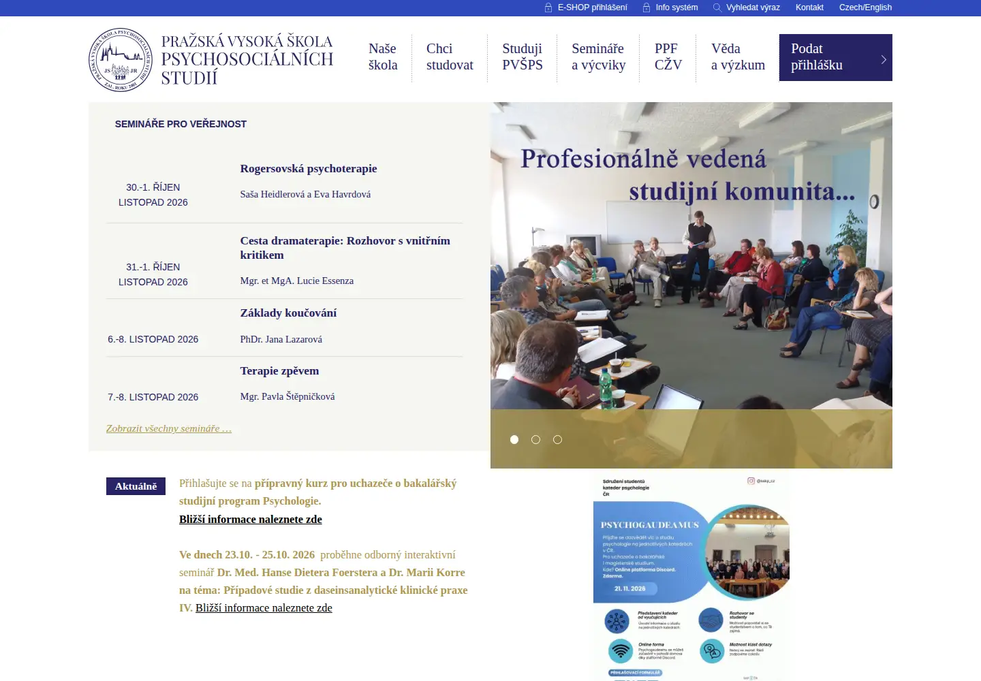This screenshot has width=981, height=681.
Task: Open the Semináře a výcviky menu
Action: pos(599,57)
